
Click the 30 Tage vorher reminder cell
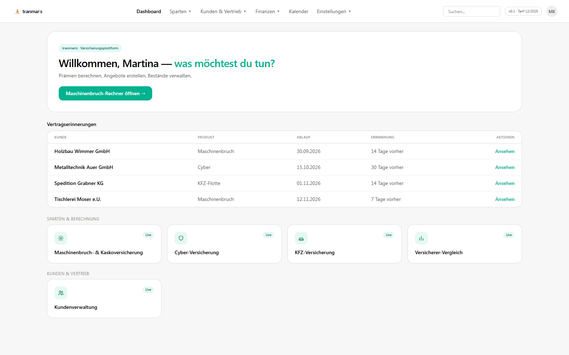click(x=387, y=167)
